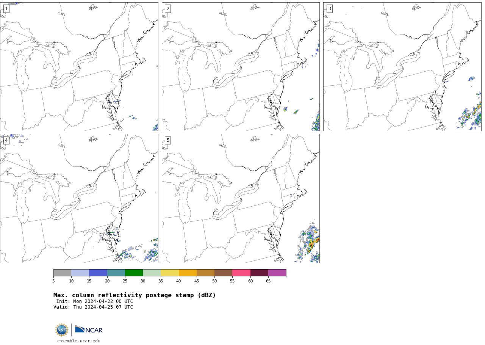The image size is (485, 345).
Task: Click the yellow 35-40 dBZ swatch
Action: click(x=170, y=273)
